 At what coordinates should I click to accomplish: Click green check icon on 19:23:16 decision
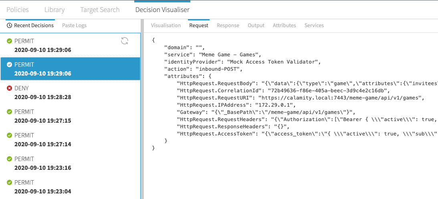coord(9,159)
